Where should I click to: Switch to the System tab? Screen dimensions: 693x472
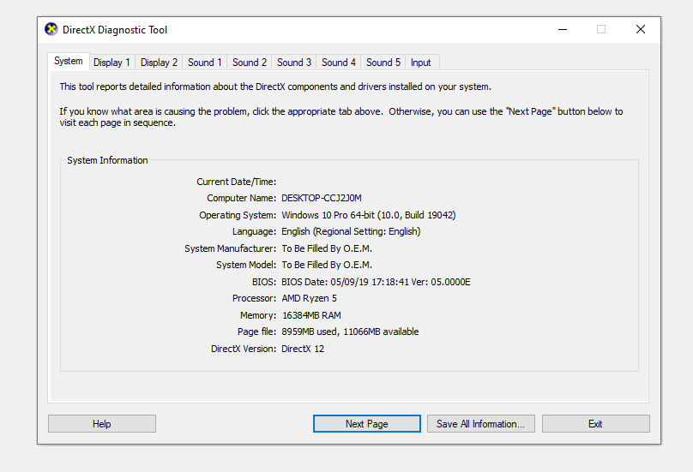(x=69, y=61)
